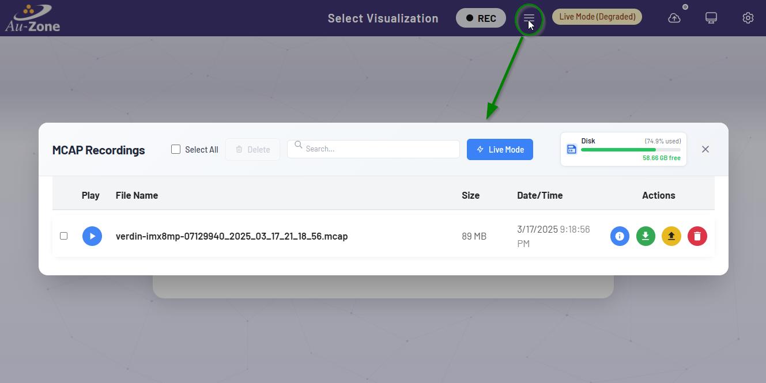Download the mcap recording file
Viewport: 766px width, 383px height.
[x=646, y=236]
